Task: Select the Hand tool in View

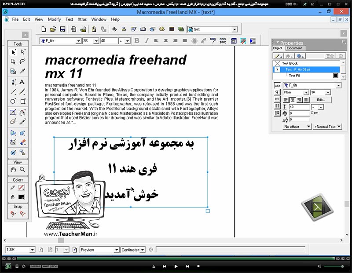Action: (13, 170)
